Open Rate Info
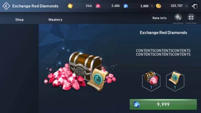Screen dimensions: 201x113 pos(160,18)
